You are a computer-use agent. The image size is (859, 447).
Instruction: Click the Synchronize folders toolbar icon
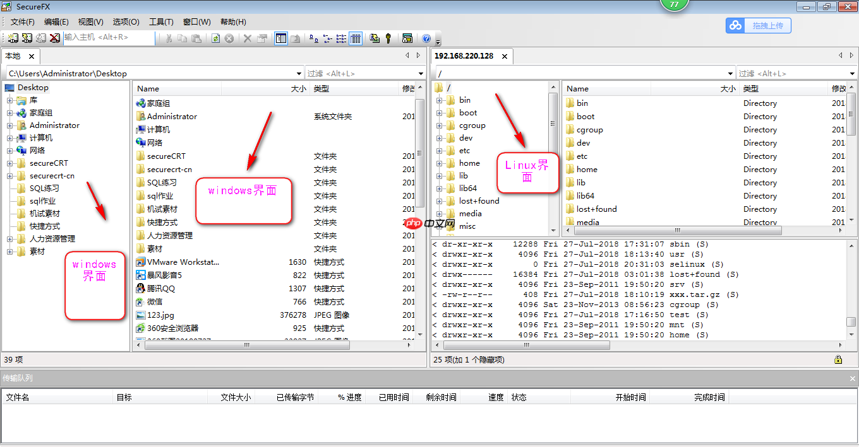[x=375, y=38]
